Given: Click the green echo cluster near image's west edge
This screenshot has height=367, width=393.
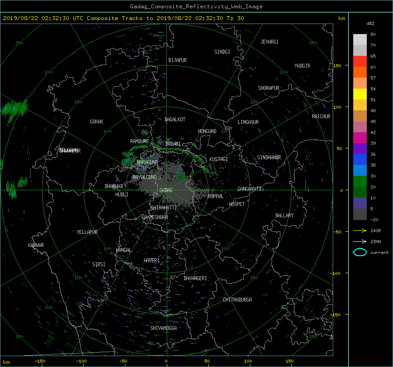Looking at the screenshot, I should 14,109.
